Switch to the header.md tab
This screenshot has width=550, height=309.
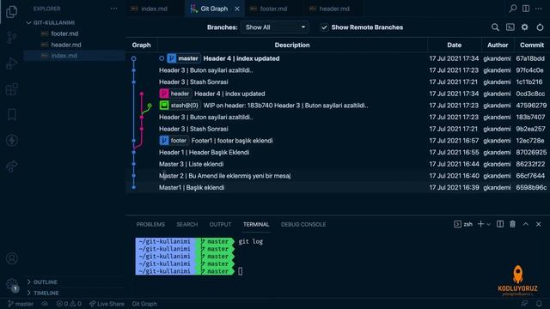tap(334, 9)
